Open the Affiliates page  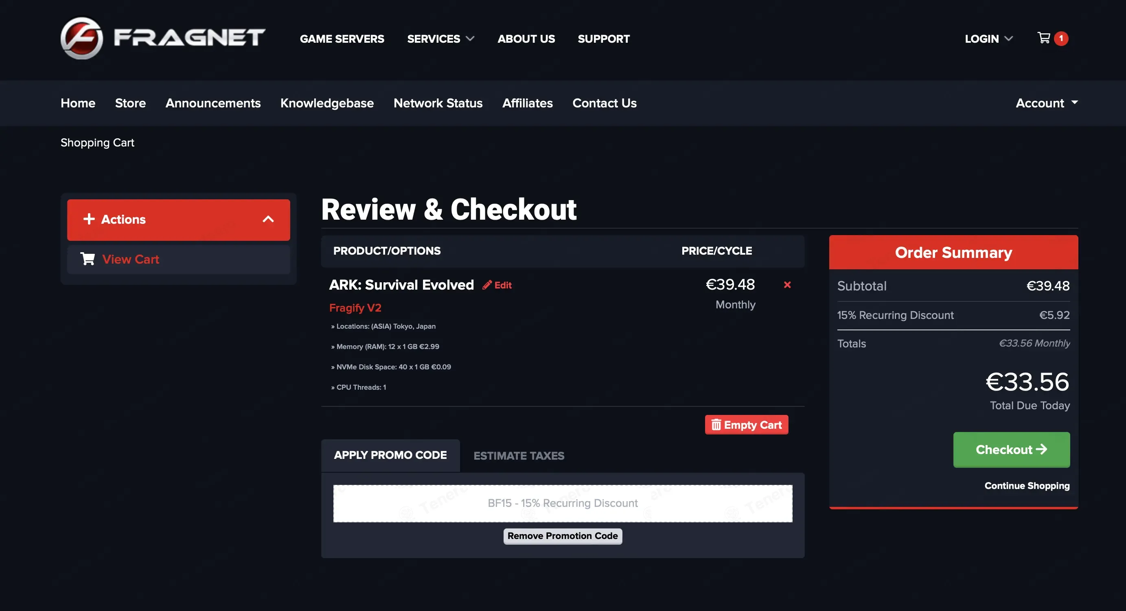tap(527, 103)
